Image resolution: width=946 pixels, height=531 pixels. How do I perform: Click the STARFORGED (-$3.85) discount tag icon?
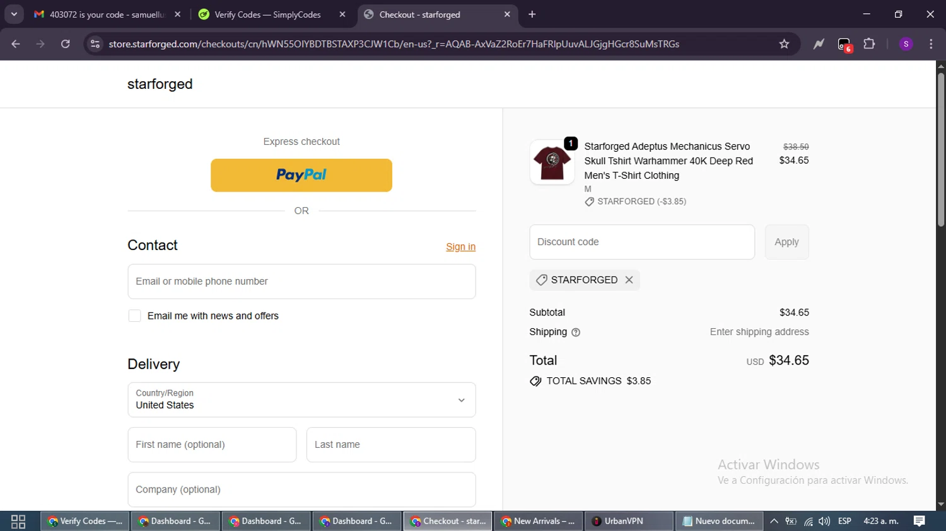pos(589,202)
